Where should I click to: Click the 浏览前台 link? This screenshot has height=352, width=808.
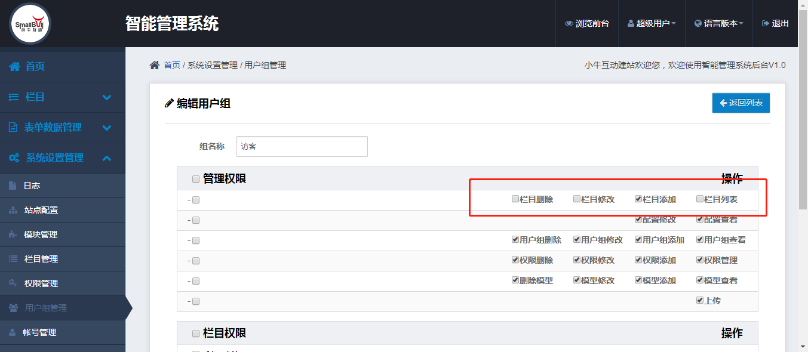(x=587, y=24)
